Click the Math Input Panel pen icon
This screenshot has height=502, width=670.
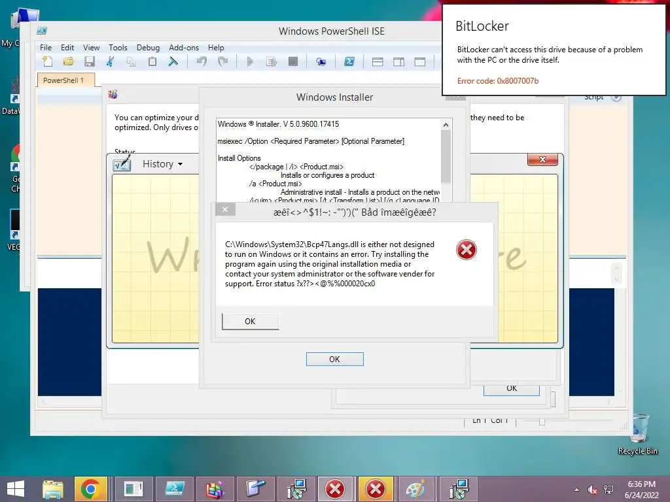point(122,163)
